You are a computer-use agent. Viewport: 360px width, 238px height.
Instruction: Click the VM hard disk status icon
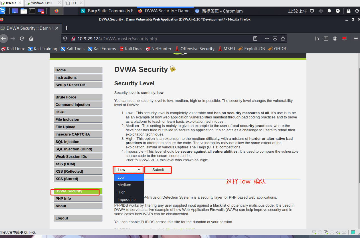pos(314,232)
